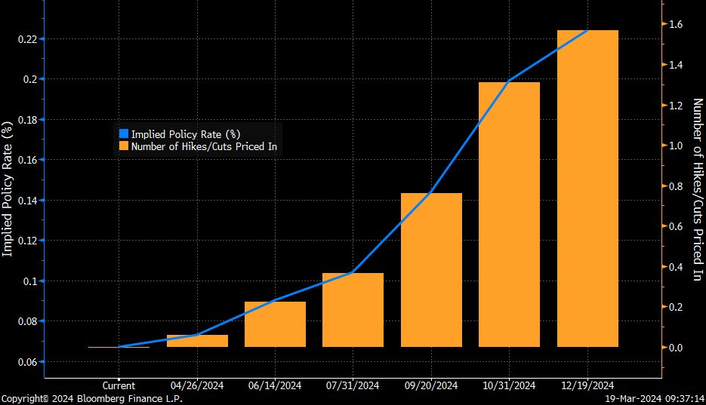The height and width of the screenshot is (405, 706).
Task: Click the vertical 'Implied Policy Rate (%)' left axis title
Action: point(8,188)
